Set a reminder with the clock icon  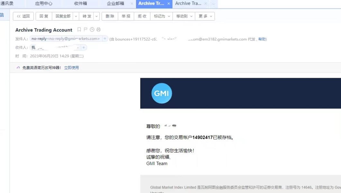92,30
